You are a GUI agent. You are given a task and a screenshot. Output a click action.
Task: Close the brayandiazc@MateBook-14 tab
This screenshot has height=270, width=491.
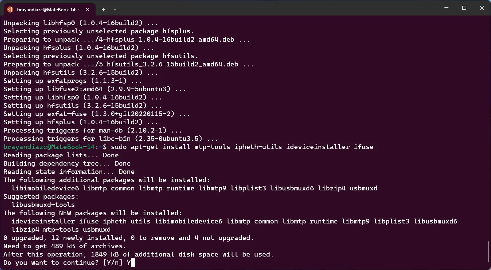pos(88,9)
